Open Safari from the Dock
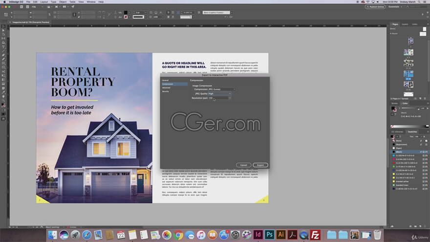 click(86, 235)
